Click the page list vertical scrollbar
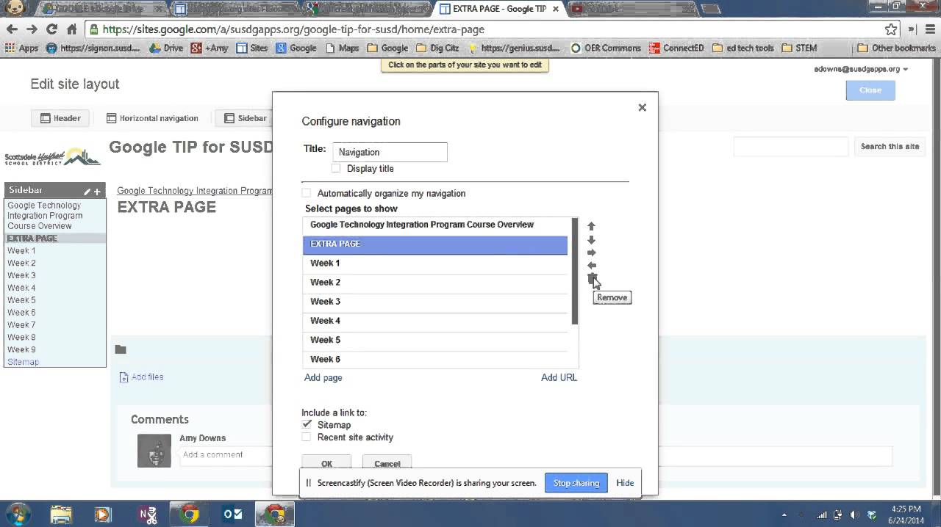Screen dimensions: 941x527 (575, 271)
